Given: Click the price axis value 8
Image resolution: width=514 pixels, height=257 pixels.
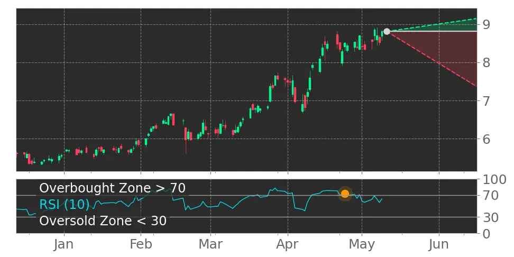Looking at the screenshot, I should tap(486, 62).
